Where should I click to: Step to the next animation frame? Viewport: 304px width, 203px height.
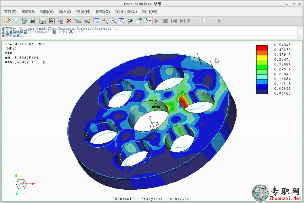pos(183,21)
